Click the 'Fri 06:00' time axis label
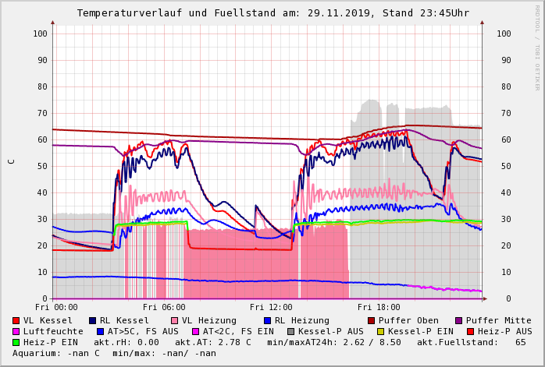The image size is (545, 367). pyautogui.click(x=163, y=308)
